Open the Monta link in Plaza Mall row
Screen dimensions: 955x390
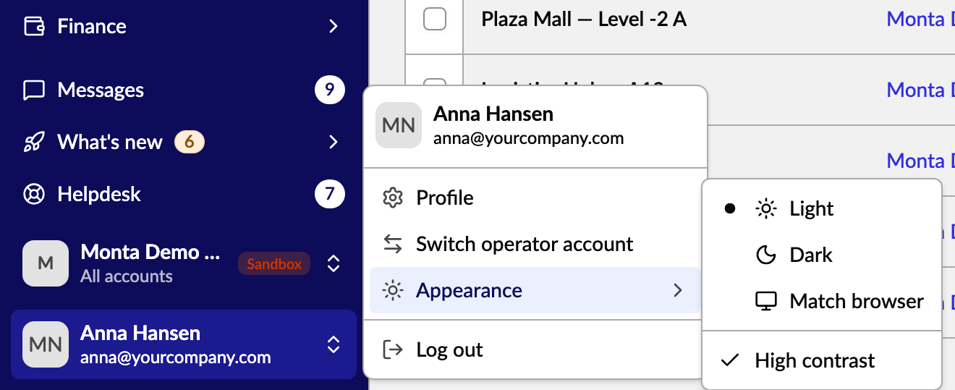[x=920, y=19]
